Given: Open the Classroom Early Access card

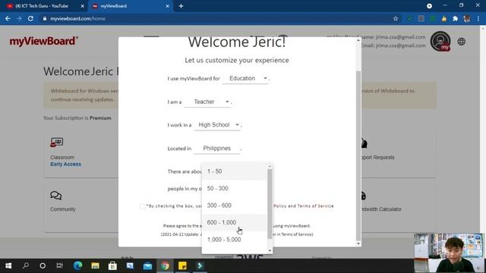Looking at the screenshot, I should (x=81, y=155).
